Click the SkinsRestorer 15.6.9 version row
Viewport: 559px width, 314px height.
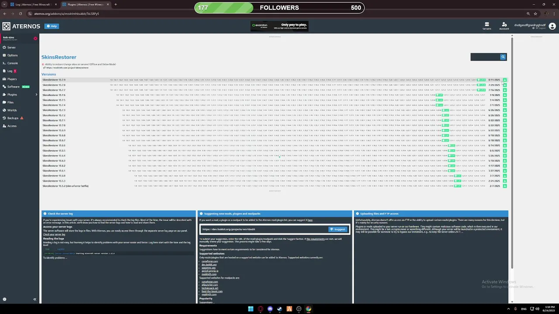(x=274, y=130)
